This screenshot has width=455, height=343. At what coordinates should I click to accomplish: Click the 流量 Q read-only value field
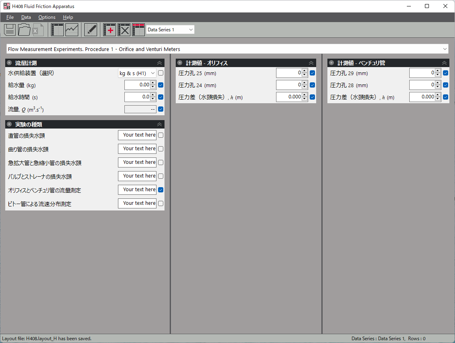[x=140, y=109]
